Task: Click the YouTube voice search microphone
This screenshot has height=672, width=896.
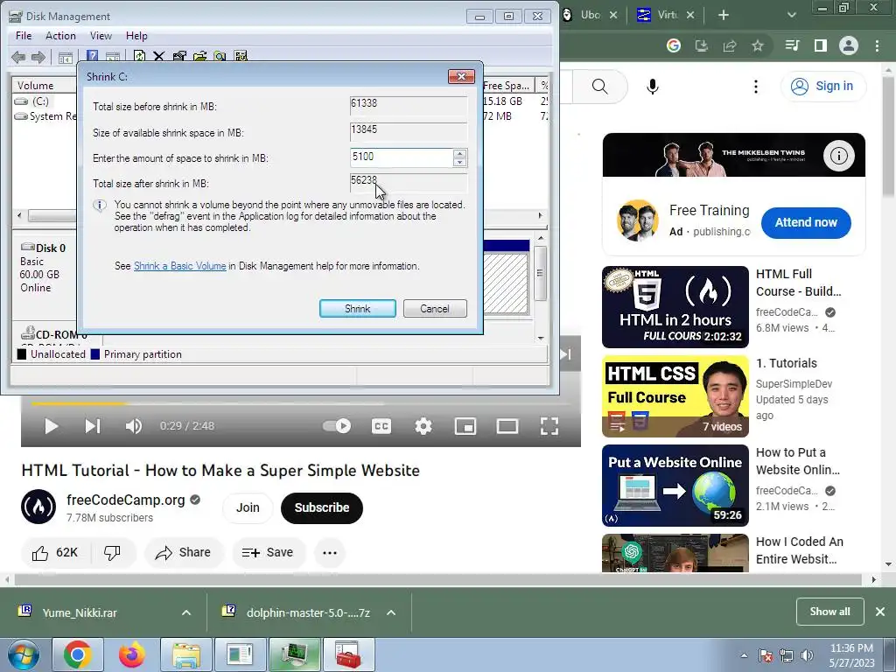Action: pyautogui.click(x=653, y=87)
